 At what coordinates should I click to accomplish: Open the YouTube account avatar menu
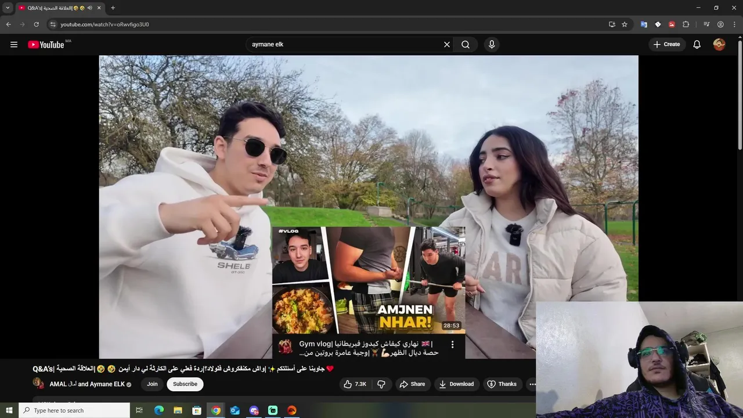coord(719,44)
